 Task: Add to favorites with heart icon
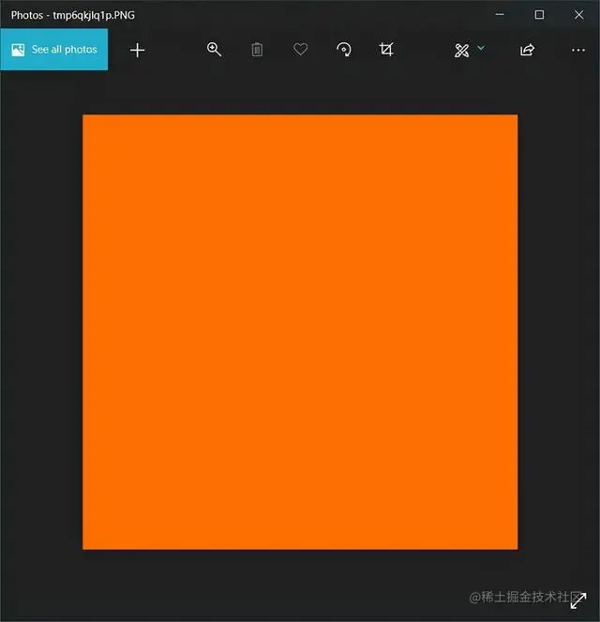300,50
